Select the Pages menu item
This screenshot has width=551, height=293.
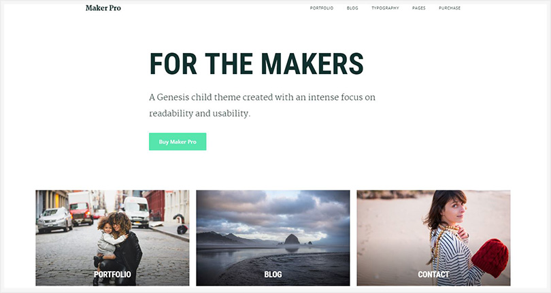[419, 8]
